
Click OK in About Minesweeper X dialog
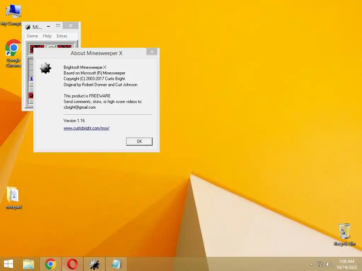[x=139, y=141]
